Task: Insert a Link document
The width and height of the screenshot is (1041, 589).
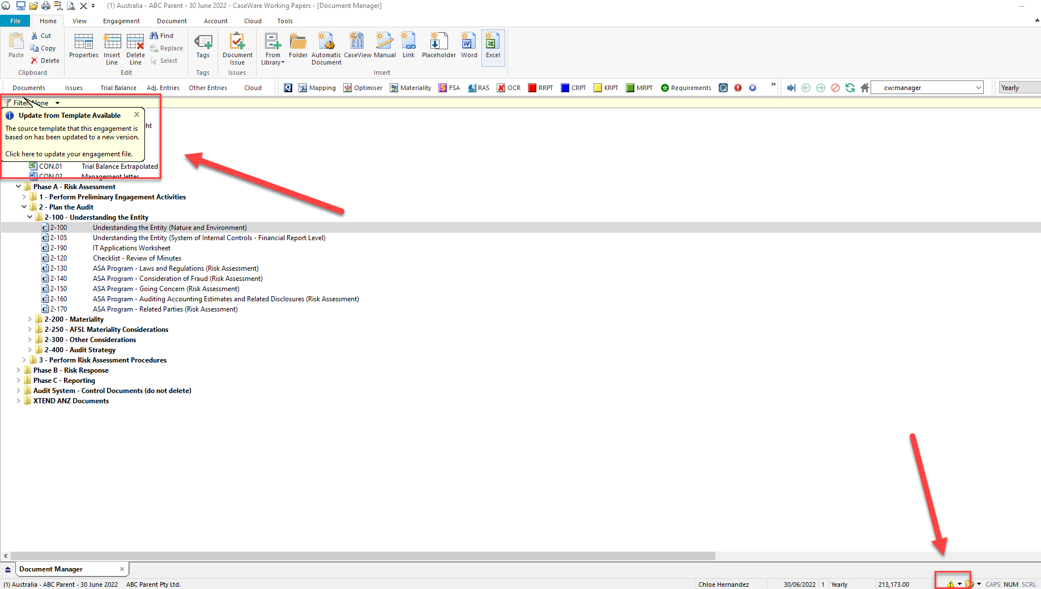Action: (x=408, y=46)
